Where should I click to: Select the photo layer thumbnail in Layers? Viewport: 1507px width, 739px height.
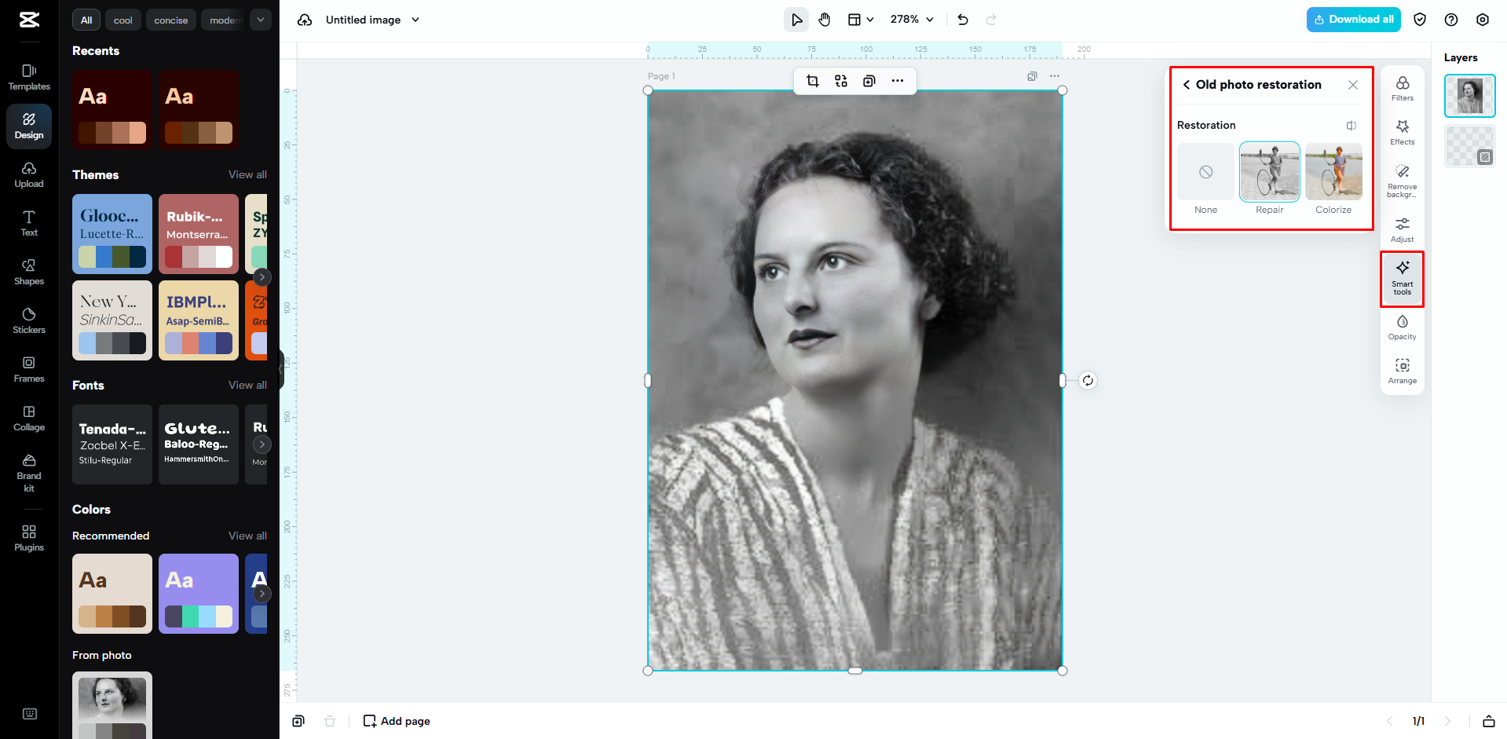pyautogui.click(x=1469, y=95)
